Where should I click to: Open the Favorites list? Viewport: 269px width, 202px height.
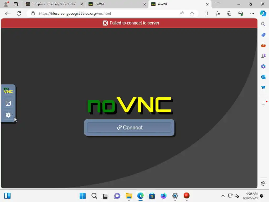[217, 13]
